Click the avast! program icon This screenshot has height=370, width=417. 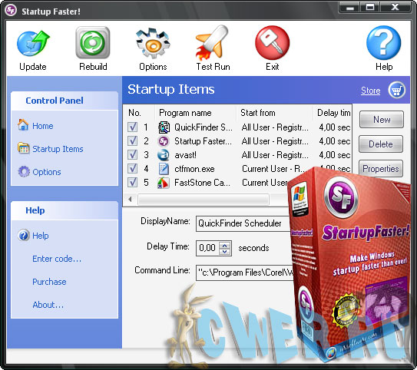click(x=164, y=155)
